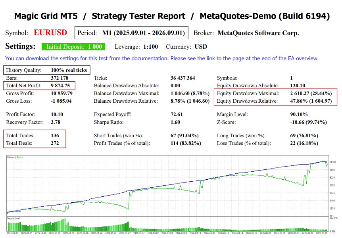The width and height of the screenshot is (342, 238).
Task: Click Recovery Factor value 3.78
Action: click(x=56, y=122)
